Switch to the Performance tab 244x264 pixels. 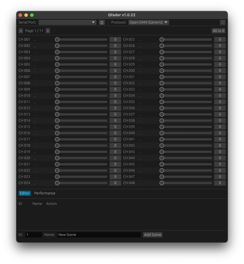(x=45, y=193)
